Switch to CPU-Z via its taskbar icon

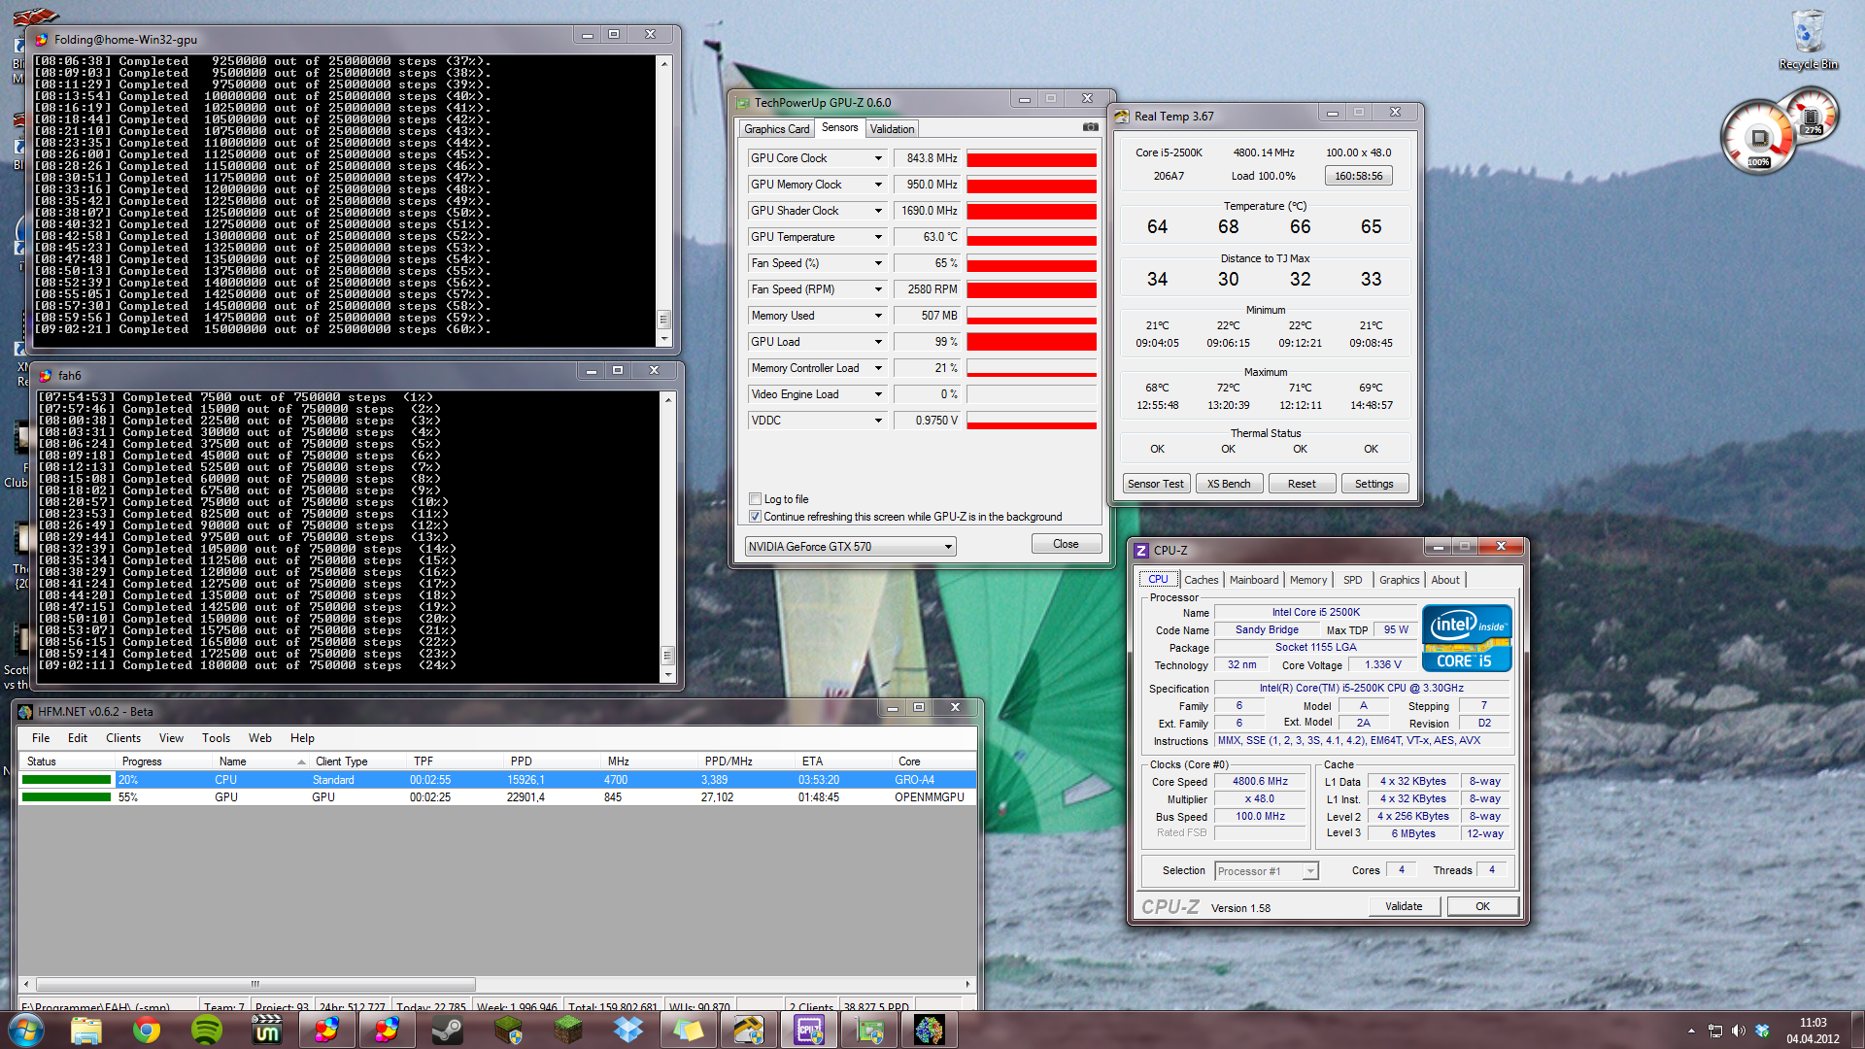(809, 1030)
